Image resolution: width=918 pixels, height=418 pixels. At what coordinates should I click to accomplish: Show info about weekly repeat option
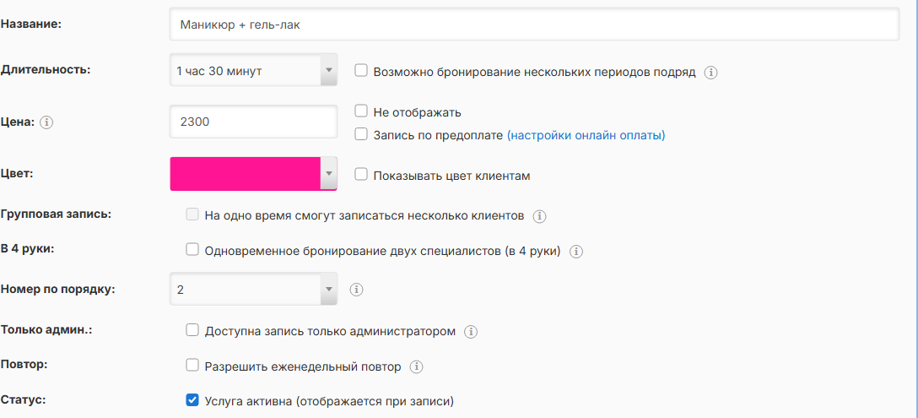(x=416, y=367)
